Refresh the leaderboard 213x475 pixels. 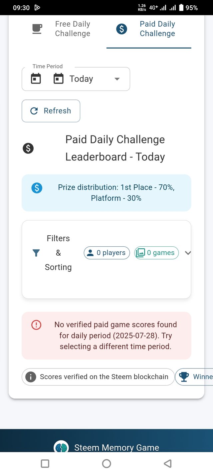coord(51,111)
